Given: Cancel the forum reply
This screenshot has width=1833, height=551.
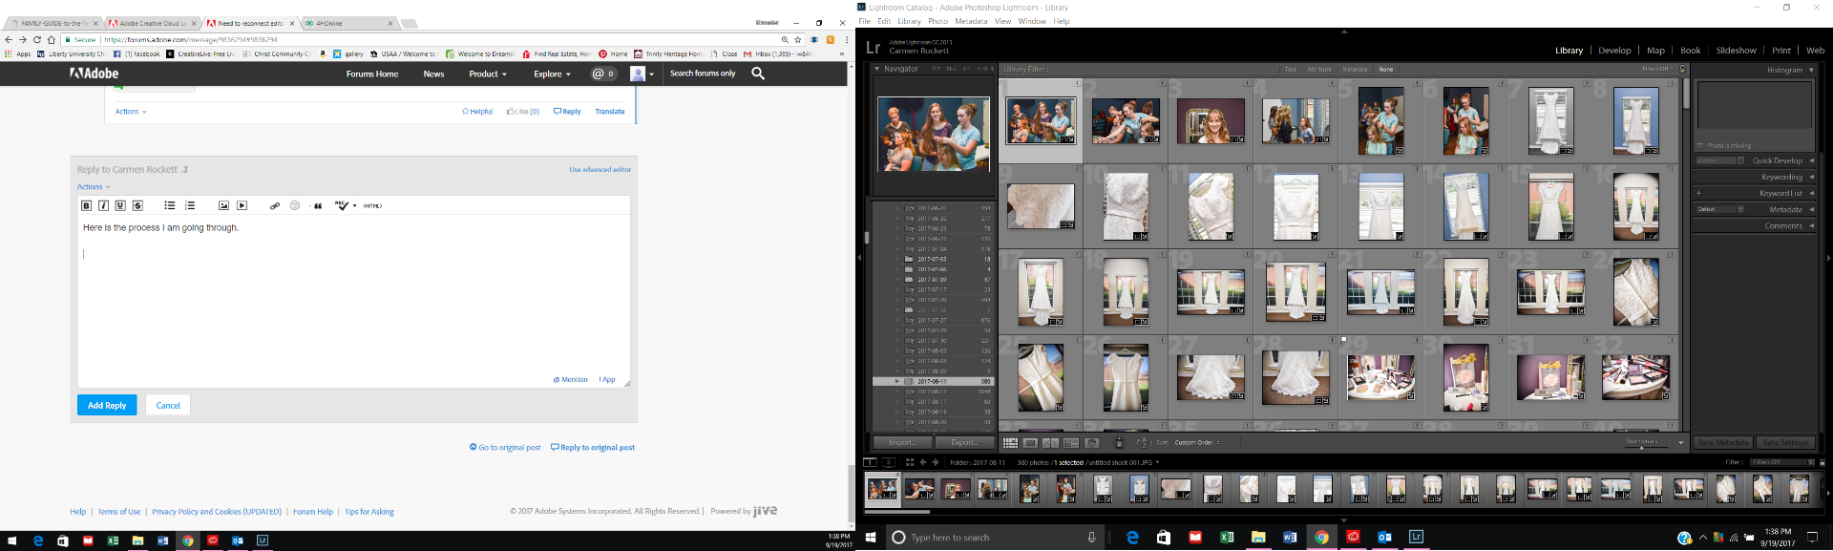Looking at the screenshot, I should coord(168,405).
